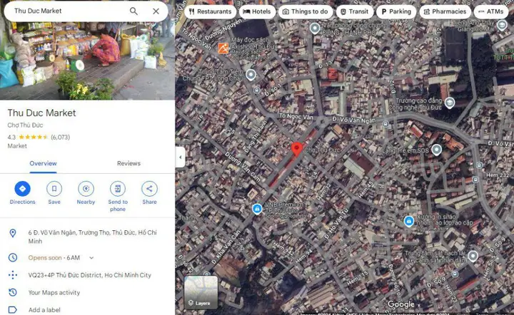Screen dimensions: 514x315
Task: Open the 6,073 reviews count
Action: click(x=60, y=137)
